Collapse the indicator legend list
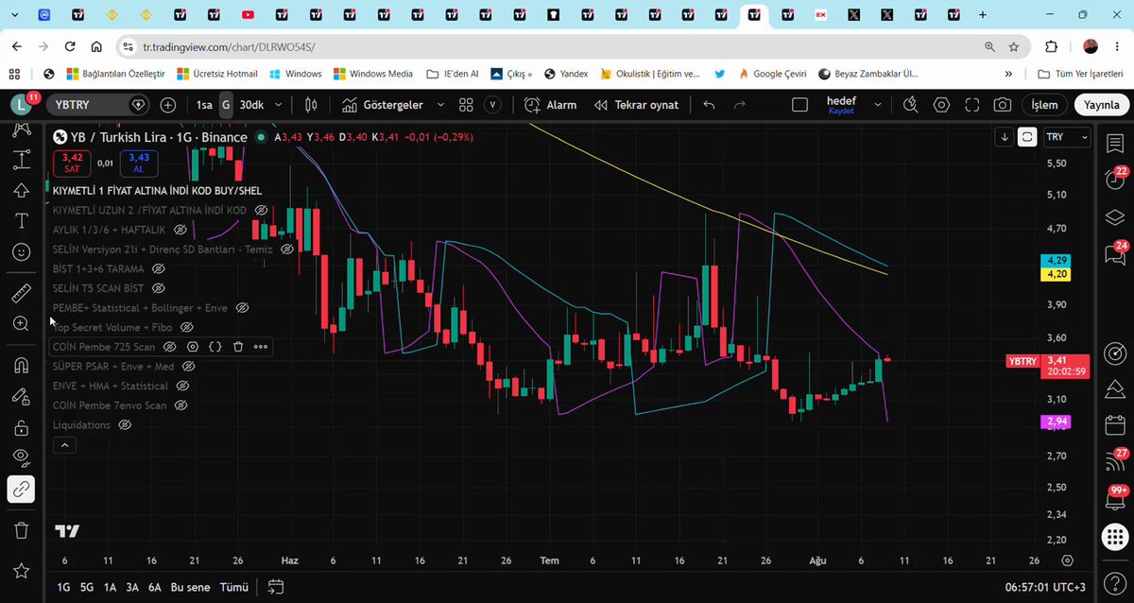Screen dimensions: 1134x603 pyautogui.click(x=64, y=445)
